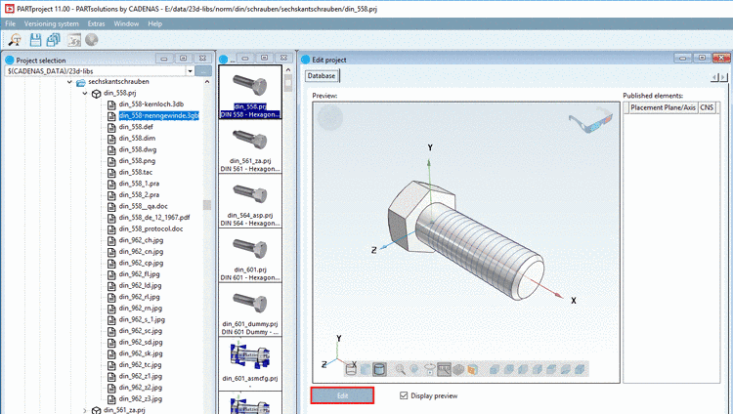733x414 pixels.
Task: Click the first blue view cube icon
Action: 495,370
